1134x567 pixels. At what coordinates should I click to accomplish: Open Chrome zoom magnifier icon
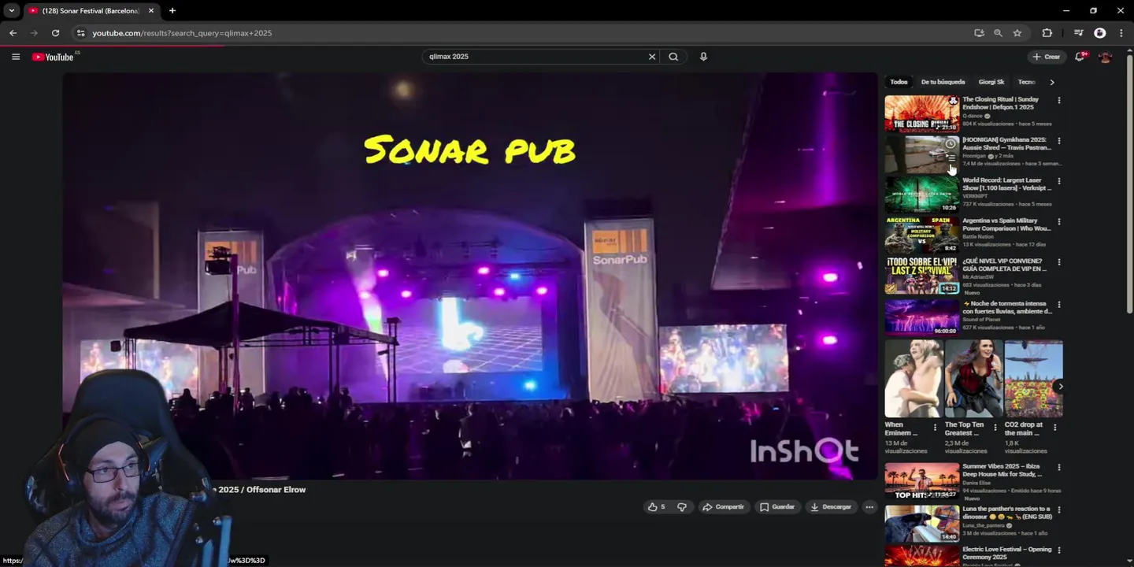pyautogui.click(x=998, y=33)
